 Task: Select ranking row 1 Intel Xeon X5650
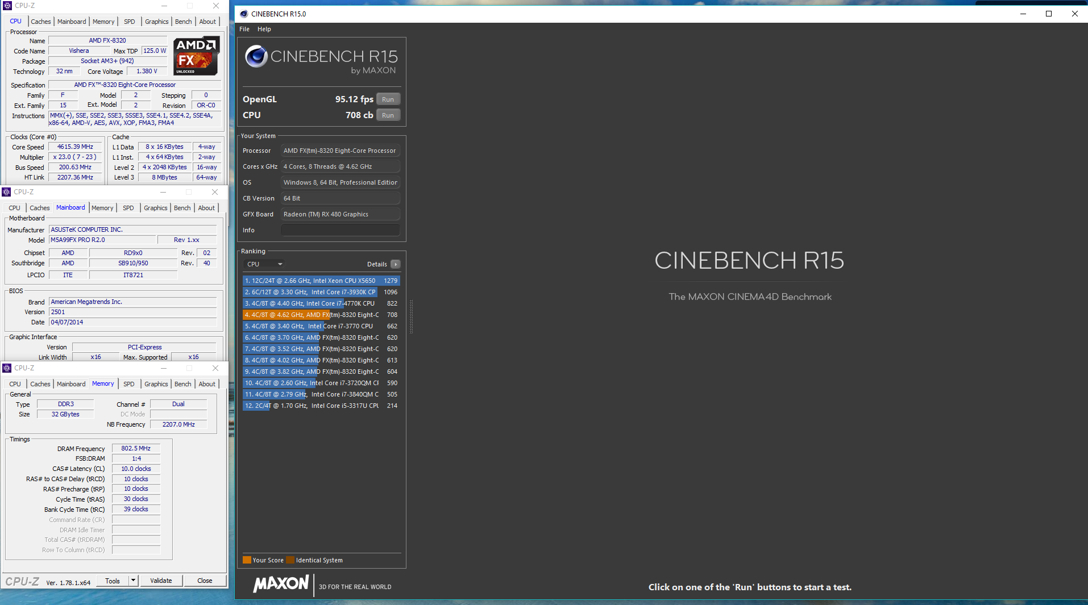[321, 281]
